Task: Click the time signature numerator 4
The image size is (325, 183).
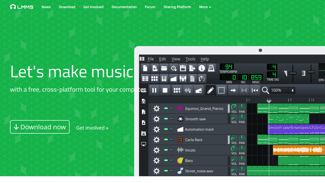Action: tap(272, 67)
